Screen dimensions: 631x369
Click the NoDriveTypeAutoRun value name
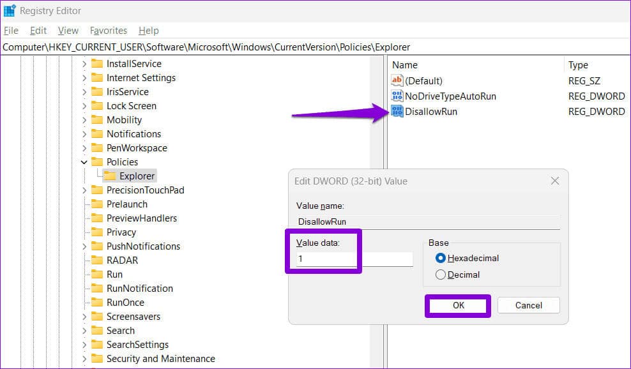coord(450,96)
